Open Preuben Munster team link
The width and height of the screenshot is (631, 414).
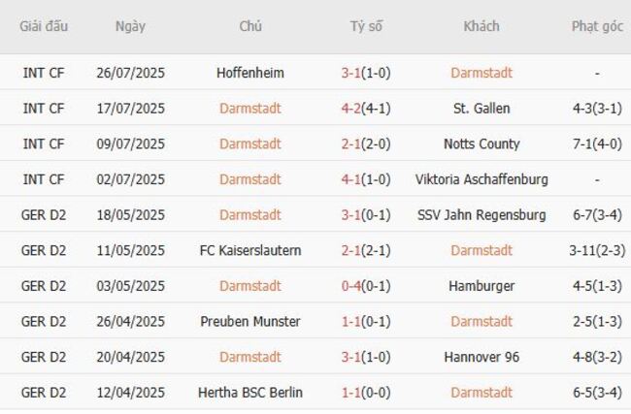(249, 322)
